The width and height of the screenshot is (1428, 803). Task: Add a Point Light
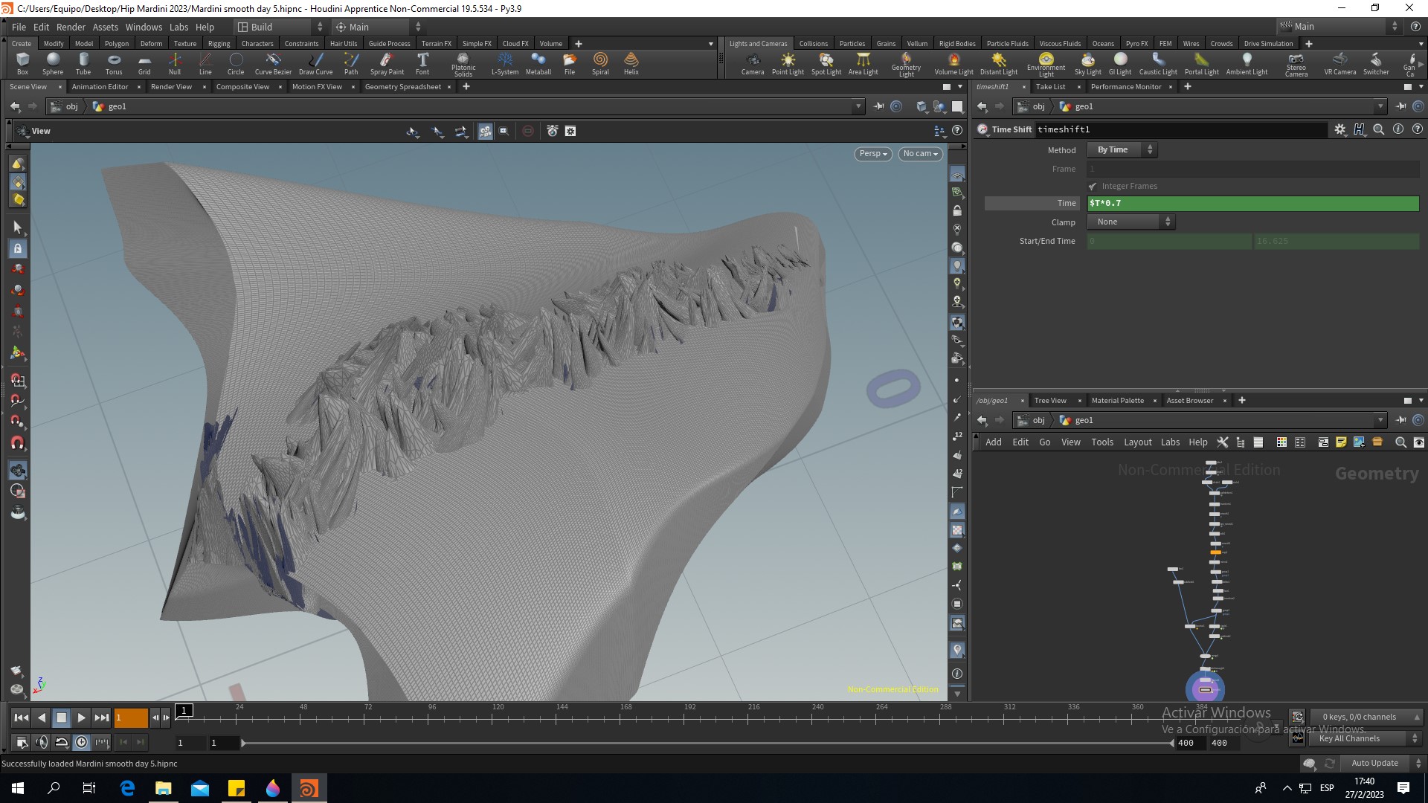(x=788, y=63)
